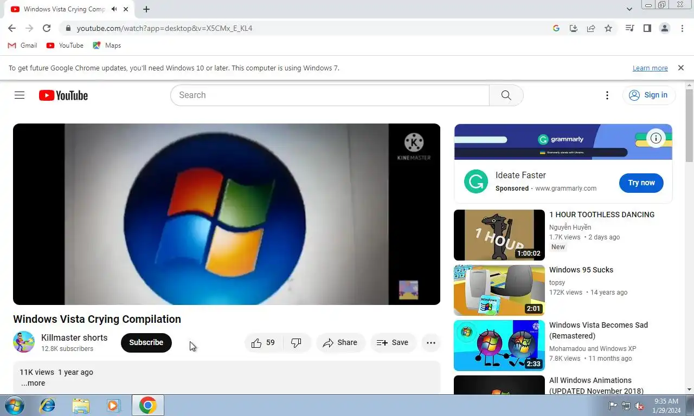Viewport: 694px width, 416px height.
Task: Close the Windows Vista Crying tab
Action: pyautogui.click(x=126, y=9)
